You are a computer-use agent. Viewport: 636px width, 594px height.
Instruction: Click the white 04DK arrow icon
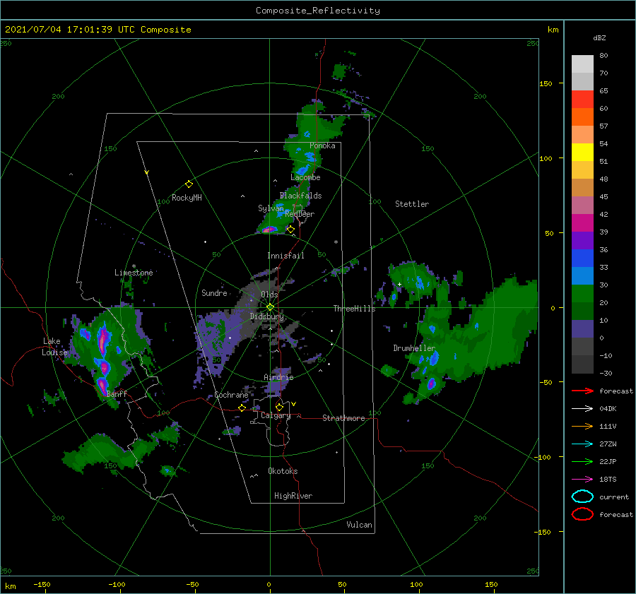pos(582,409)
